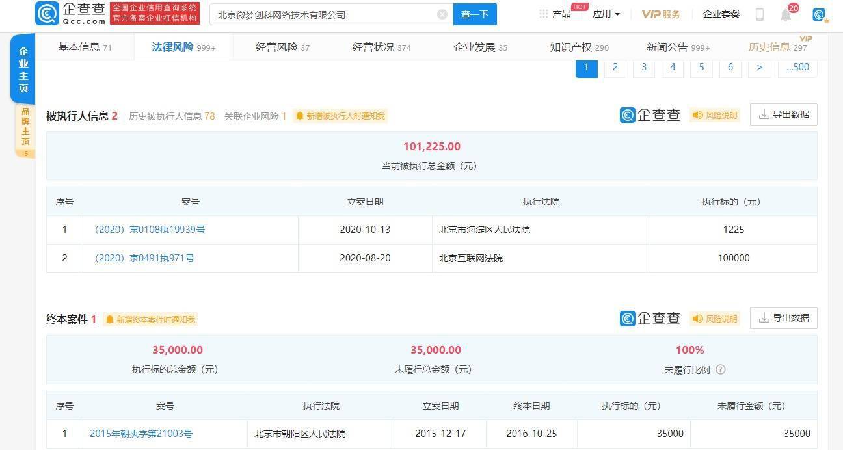Open the user avatar icon
843x450 pixels.
[x=820, y=15]
